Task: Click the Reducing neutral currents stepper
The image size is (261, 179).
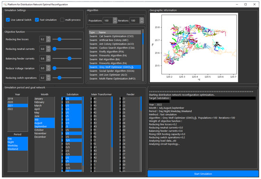Action: [x=48, y=49]
